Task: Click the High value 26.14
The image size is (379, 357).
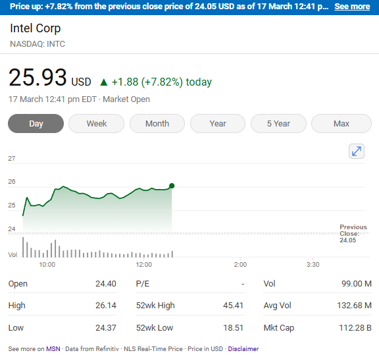Action: click(106, 306)
